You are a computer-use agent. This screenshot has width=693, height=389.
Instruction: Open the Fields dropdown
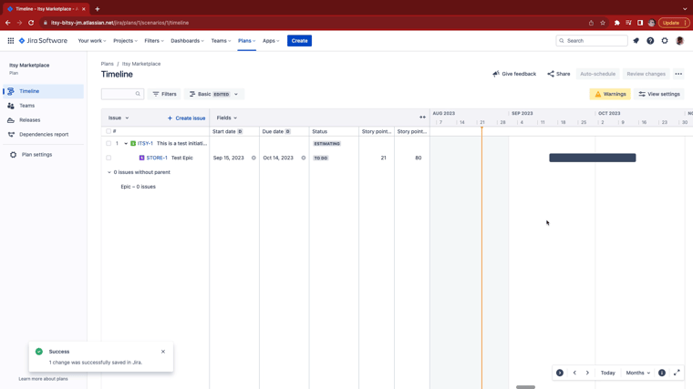(227, 118)
